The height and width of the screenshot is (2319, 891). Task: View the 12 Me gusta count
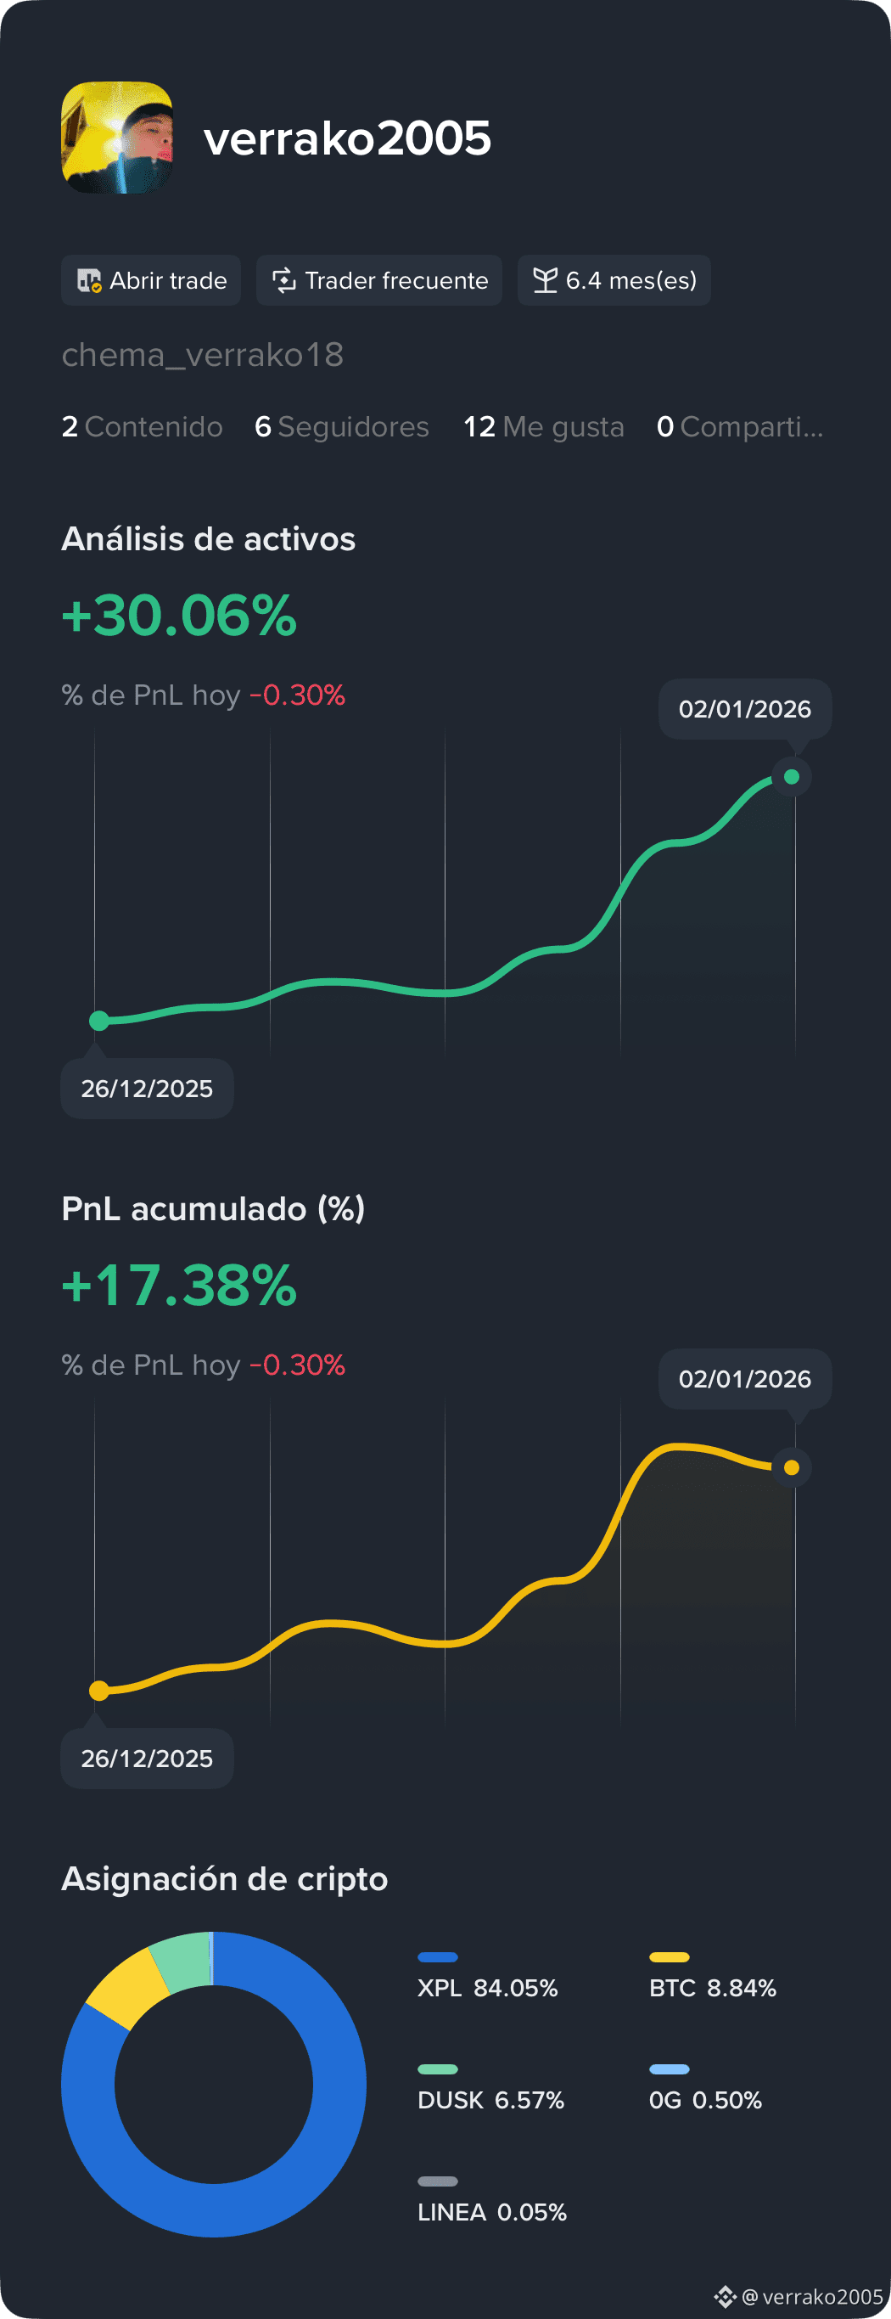click(x=544, y=427)
